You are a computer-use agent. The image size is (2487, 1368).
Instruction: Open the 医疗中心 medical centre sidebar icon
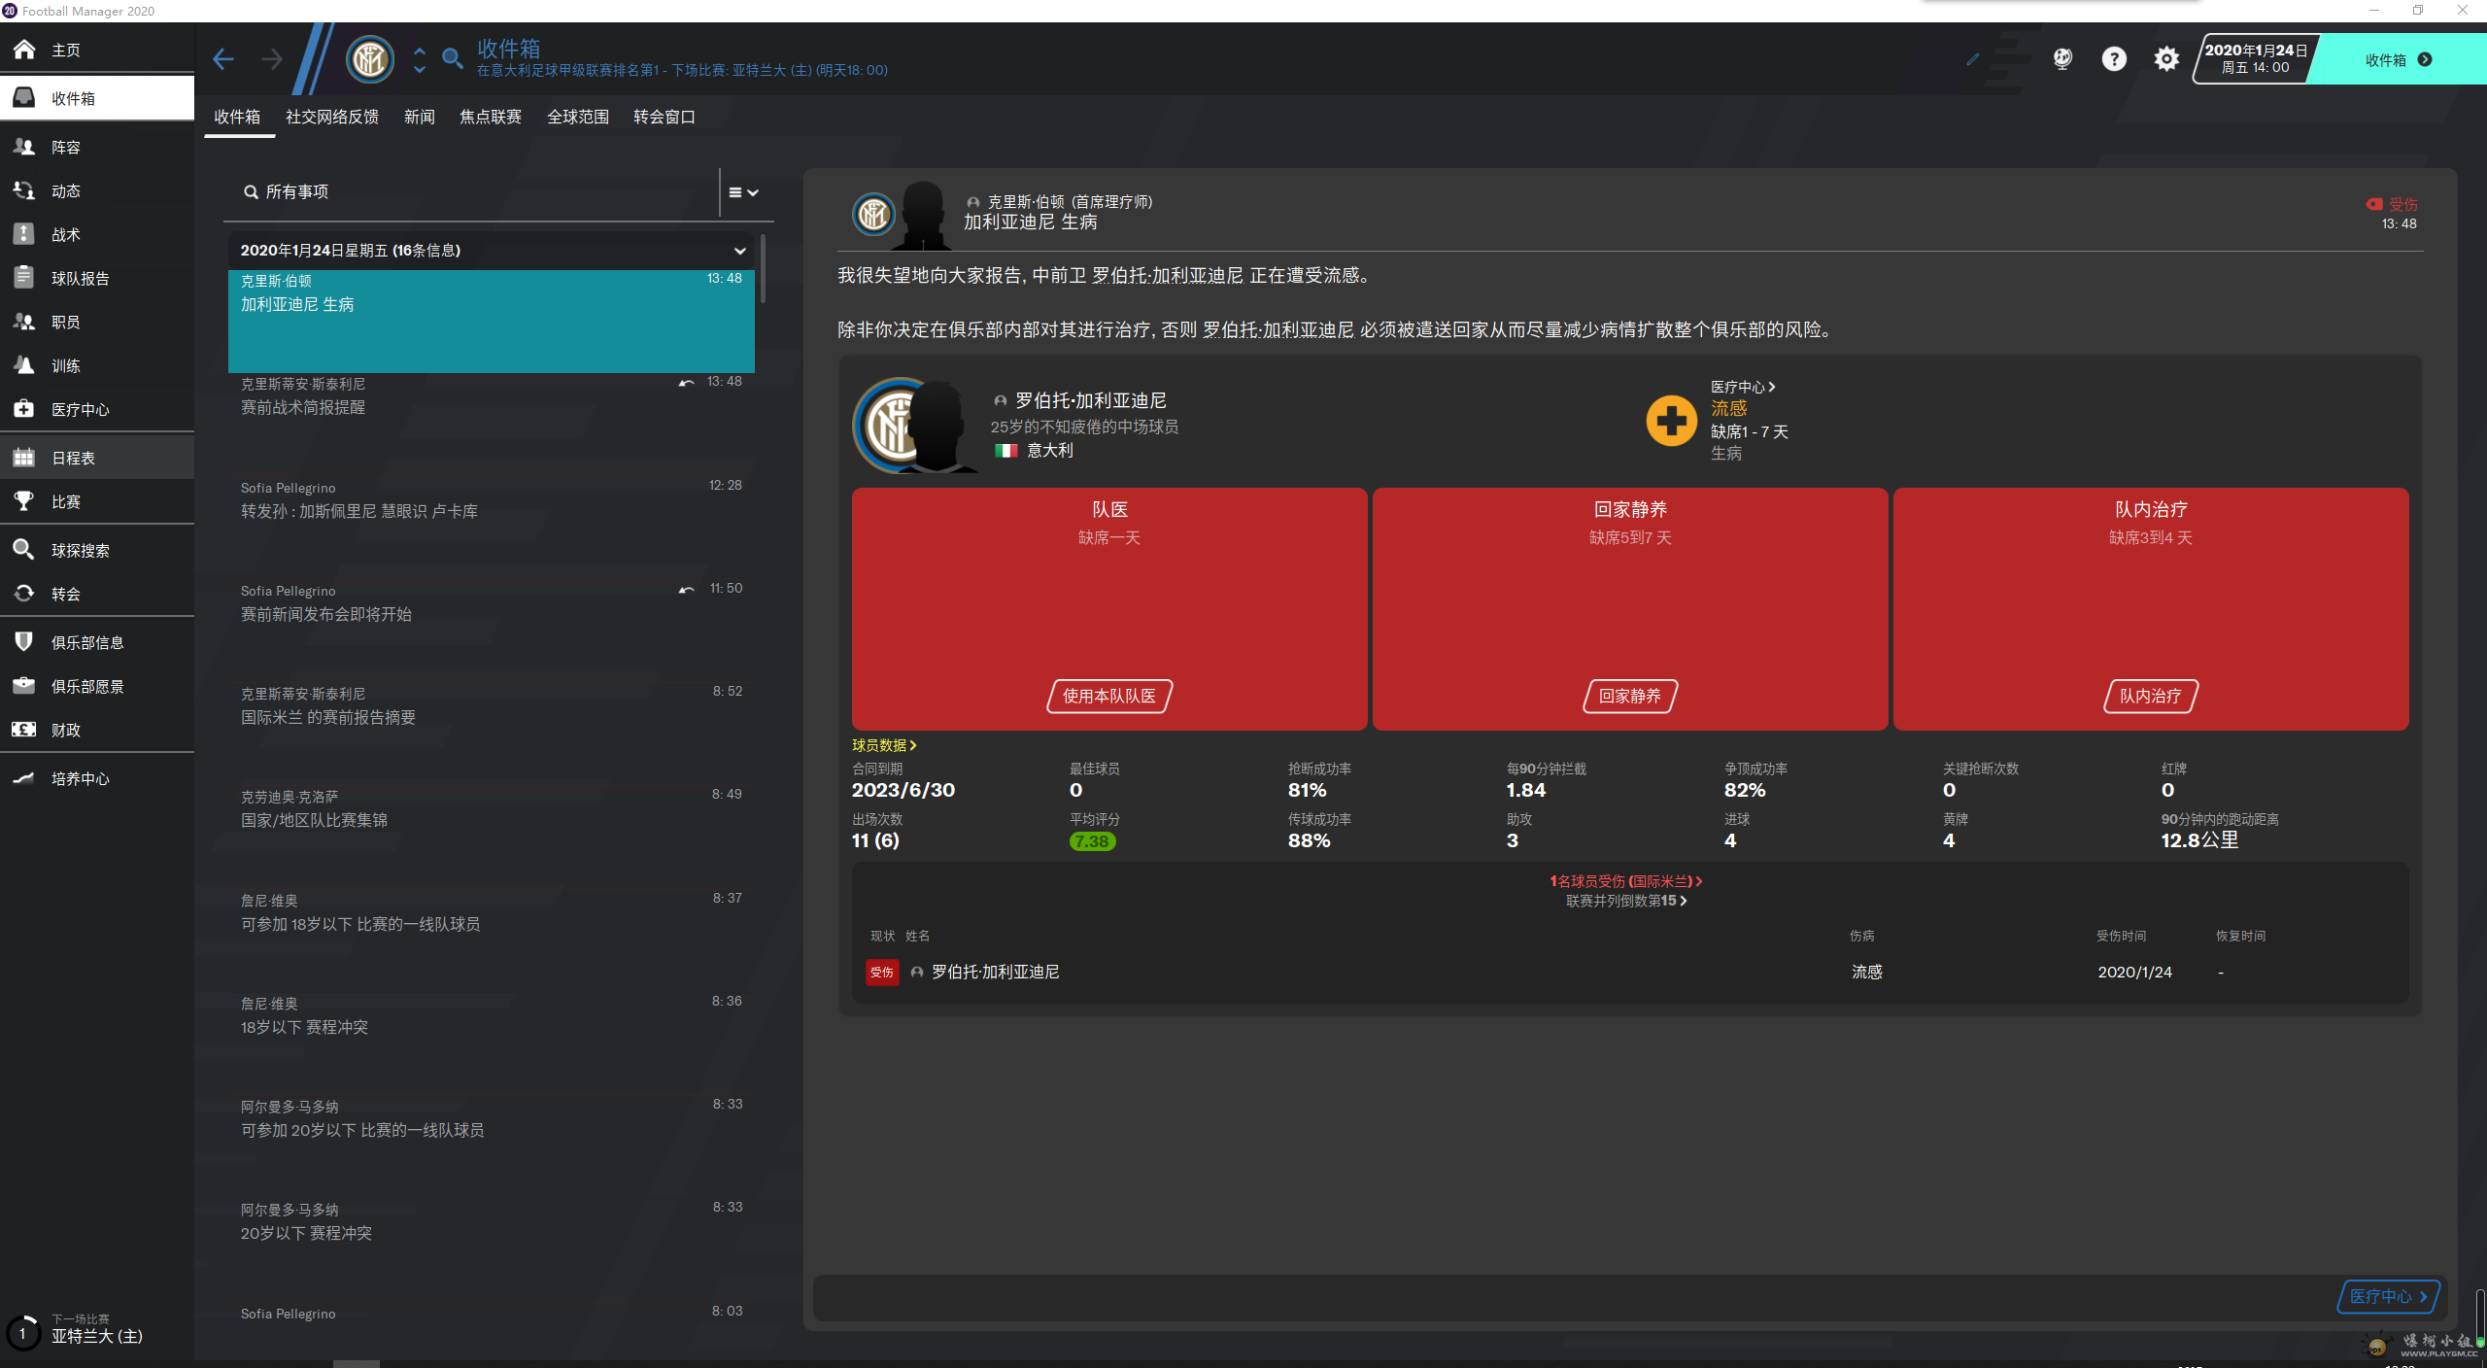click(24, 409)
